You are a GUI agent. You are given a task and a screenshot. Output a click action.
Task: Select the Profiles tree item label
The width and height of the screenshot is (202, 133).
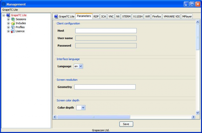(x=20, y=27)
